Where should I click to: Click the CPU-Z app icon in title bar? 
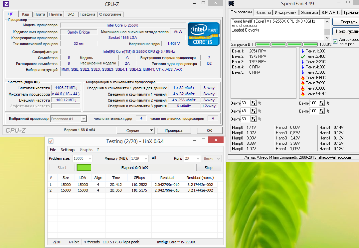[6, 4]
